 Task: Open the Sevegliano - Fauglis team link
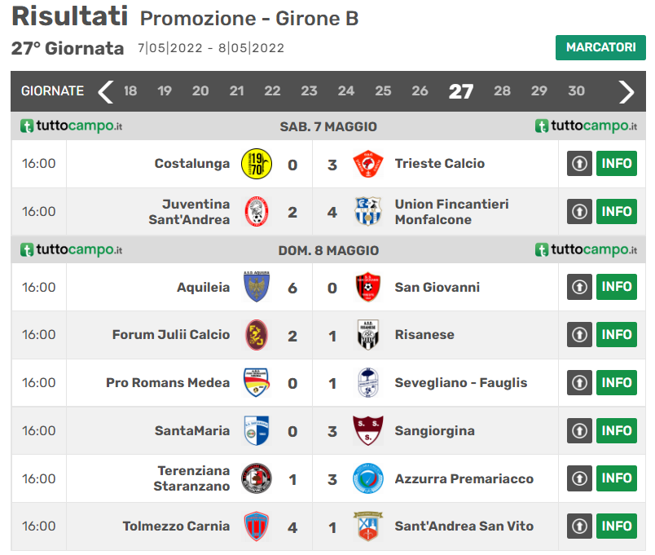point(461,383)
